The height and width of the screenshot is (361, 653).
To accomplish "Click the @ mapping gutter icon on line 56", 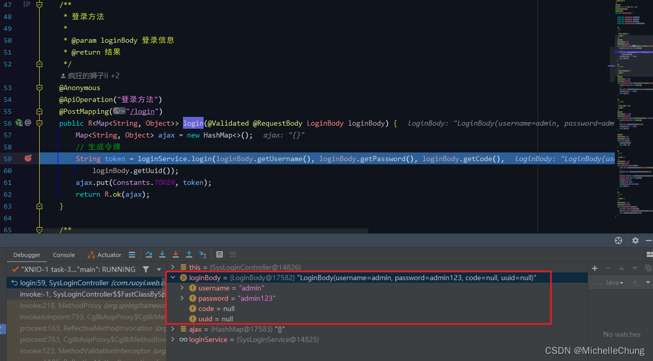I will (28, 123).
